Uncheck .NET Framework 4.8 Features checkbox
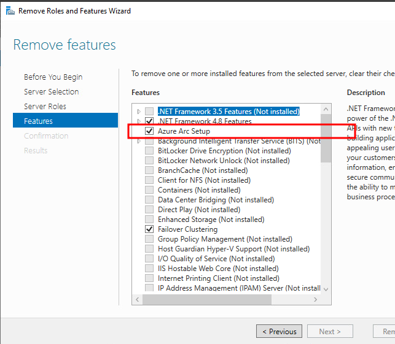The height and width of the screenshot is (344, 395). point(149,121)
